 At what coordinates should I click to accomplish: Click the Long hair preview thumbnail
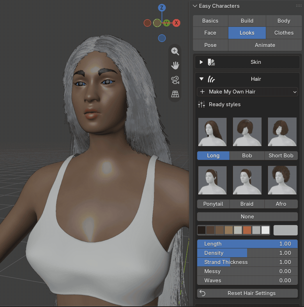(x=212, y=132)
